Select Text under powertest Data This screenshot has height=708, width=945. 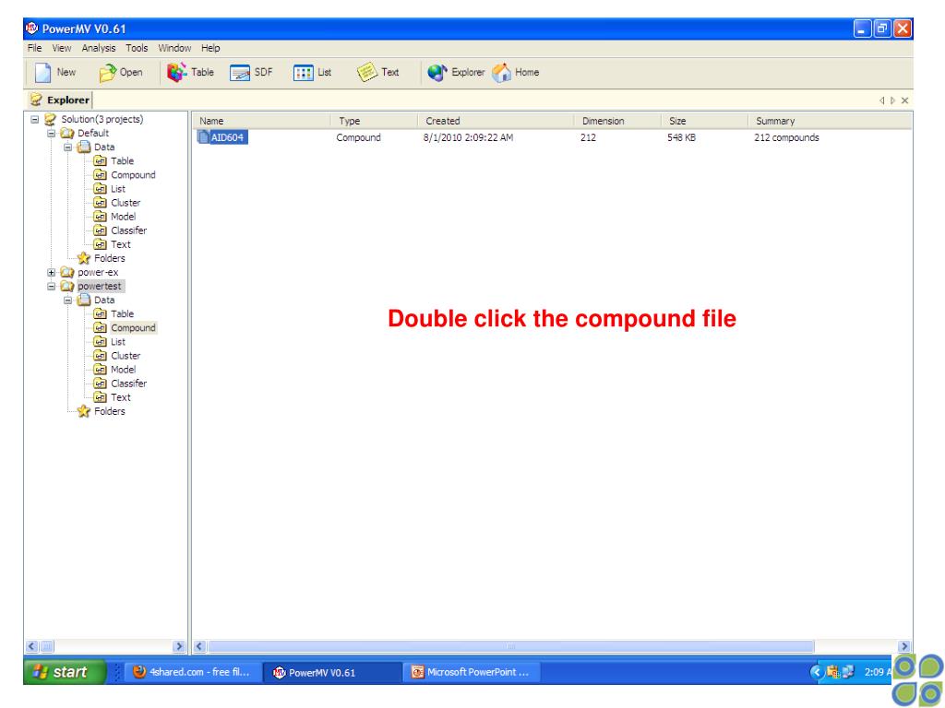coord(121,397)
